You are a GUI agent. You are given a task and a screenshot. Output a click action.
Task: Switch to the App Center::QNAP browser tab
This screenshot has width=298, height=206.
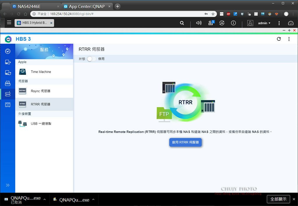pyautogui.click(x=87, y=6)
